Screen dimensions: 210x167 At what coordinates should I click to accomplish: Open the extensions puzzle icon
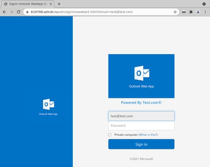(191, 12)
